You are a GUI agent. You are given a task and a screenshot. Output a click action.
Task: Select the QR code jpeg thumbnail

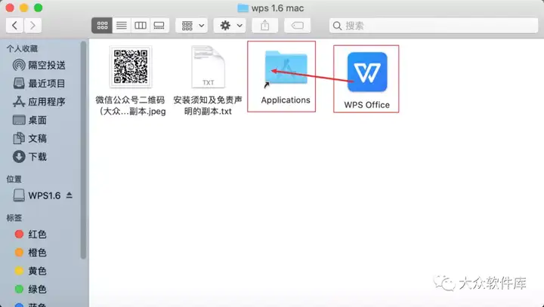point(131,66)
